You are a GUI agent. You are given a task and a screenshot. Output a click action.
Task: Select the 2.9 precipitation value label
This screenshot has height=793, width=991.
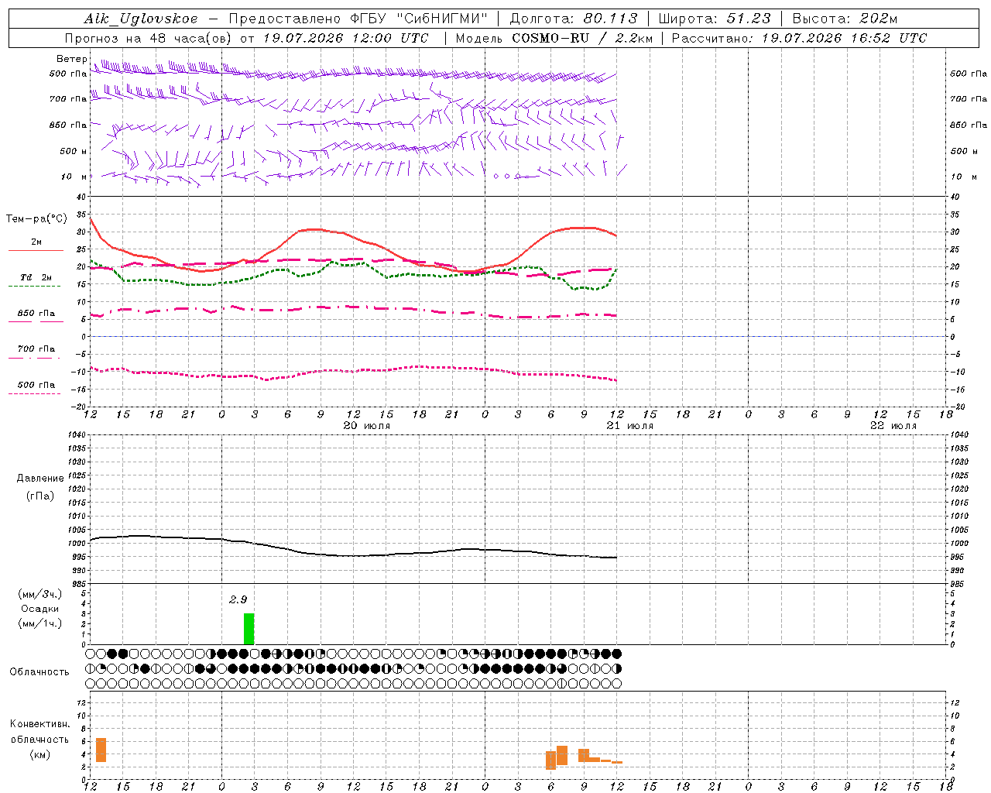[x=238, y=599]
